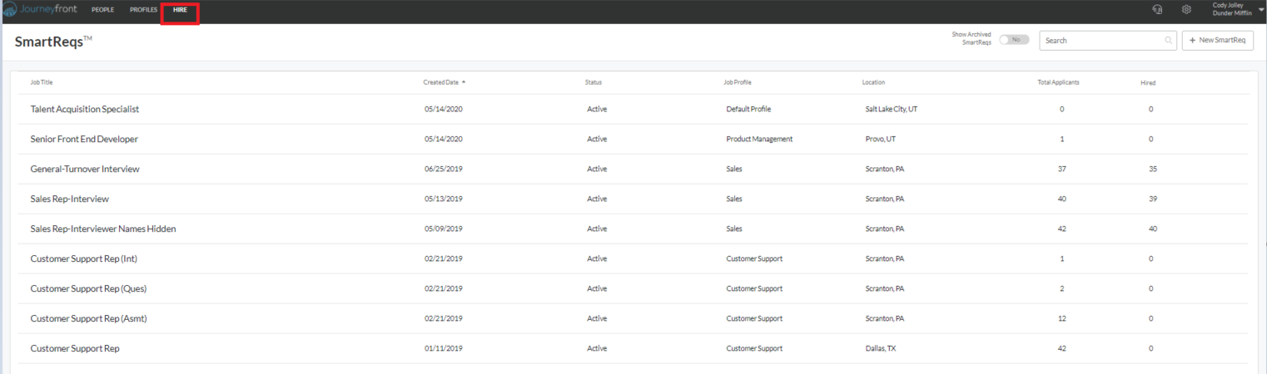1267x374 pixels.
Task: Click Provo, UT location cell
Action: [x=881, y=139]
